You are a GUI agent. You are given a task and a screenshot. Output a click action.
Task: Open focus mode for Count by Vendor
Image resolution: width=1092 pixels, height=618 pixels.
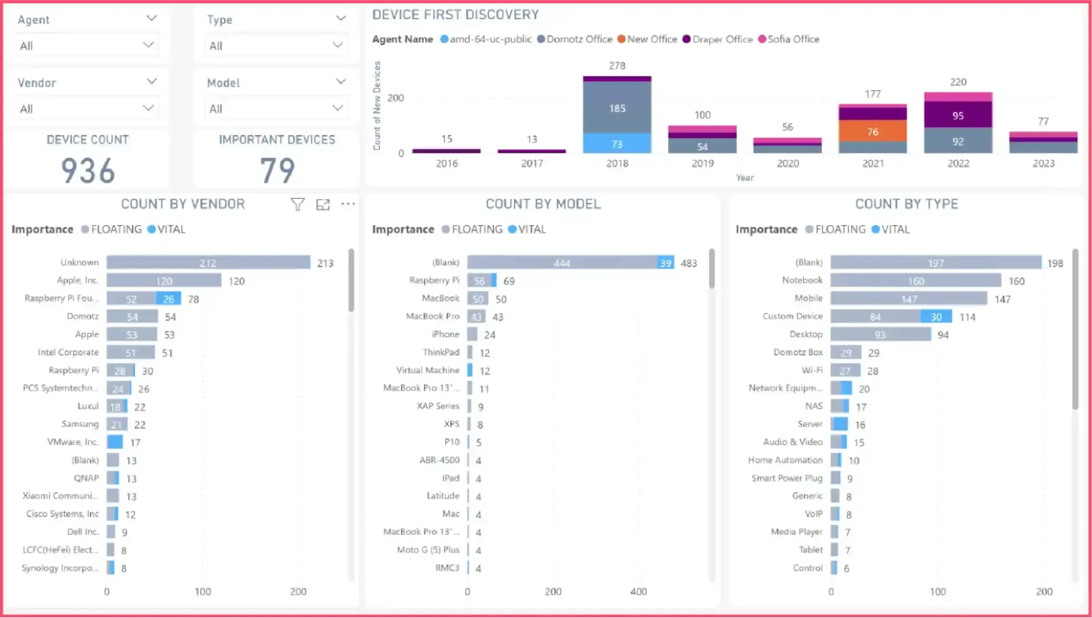(x=323, y=204)
